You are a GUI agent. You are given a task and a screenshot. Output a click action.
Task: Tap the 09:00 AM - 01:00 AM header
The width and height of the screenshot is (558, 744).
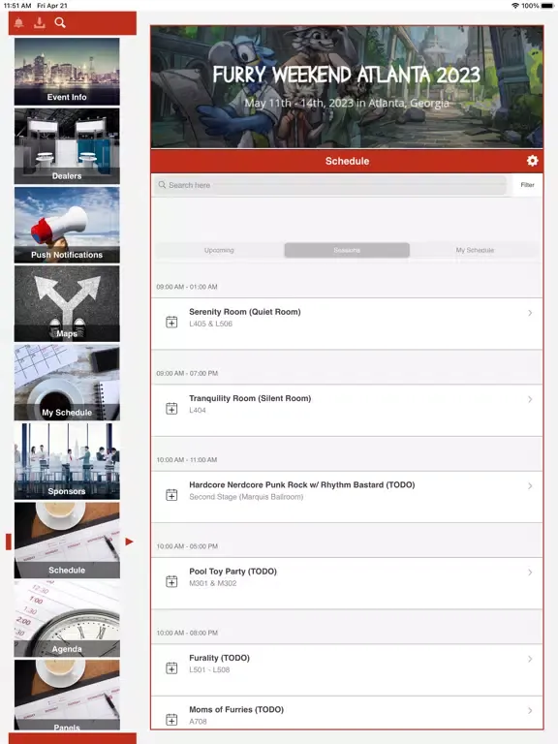click(187, 287)
